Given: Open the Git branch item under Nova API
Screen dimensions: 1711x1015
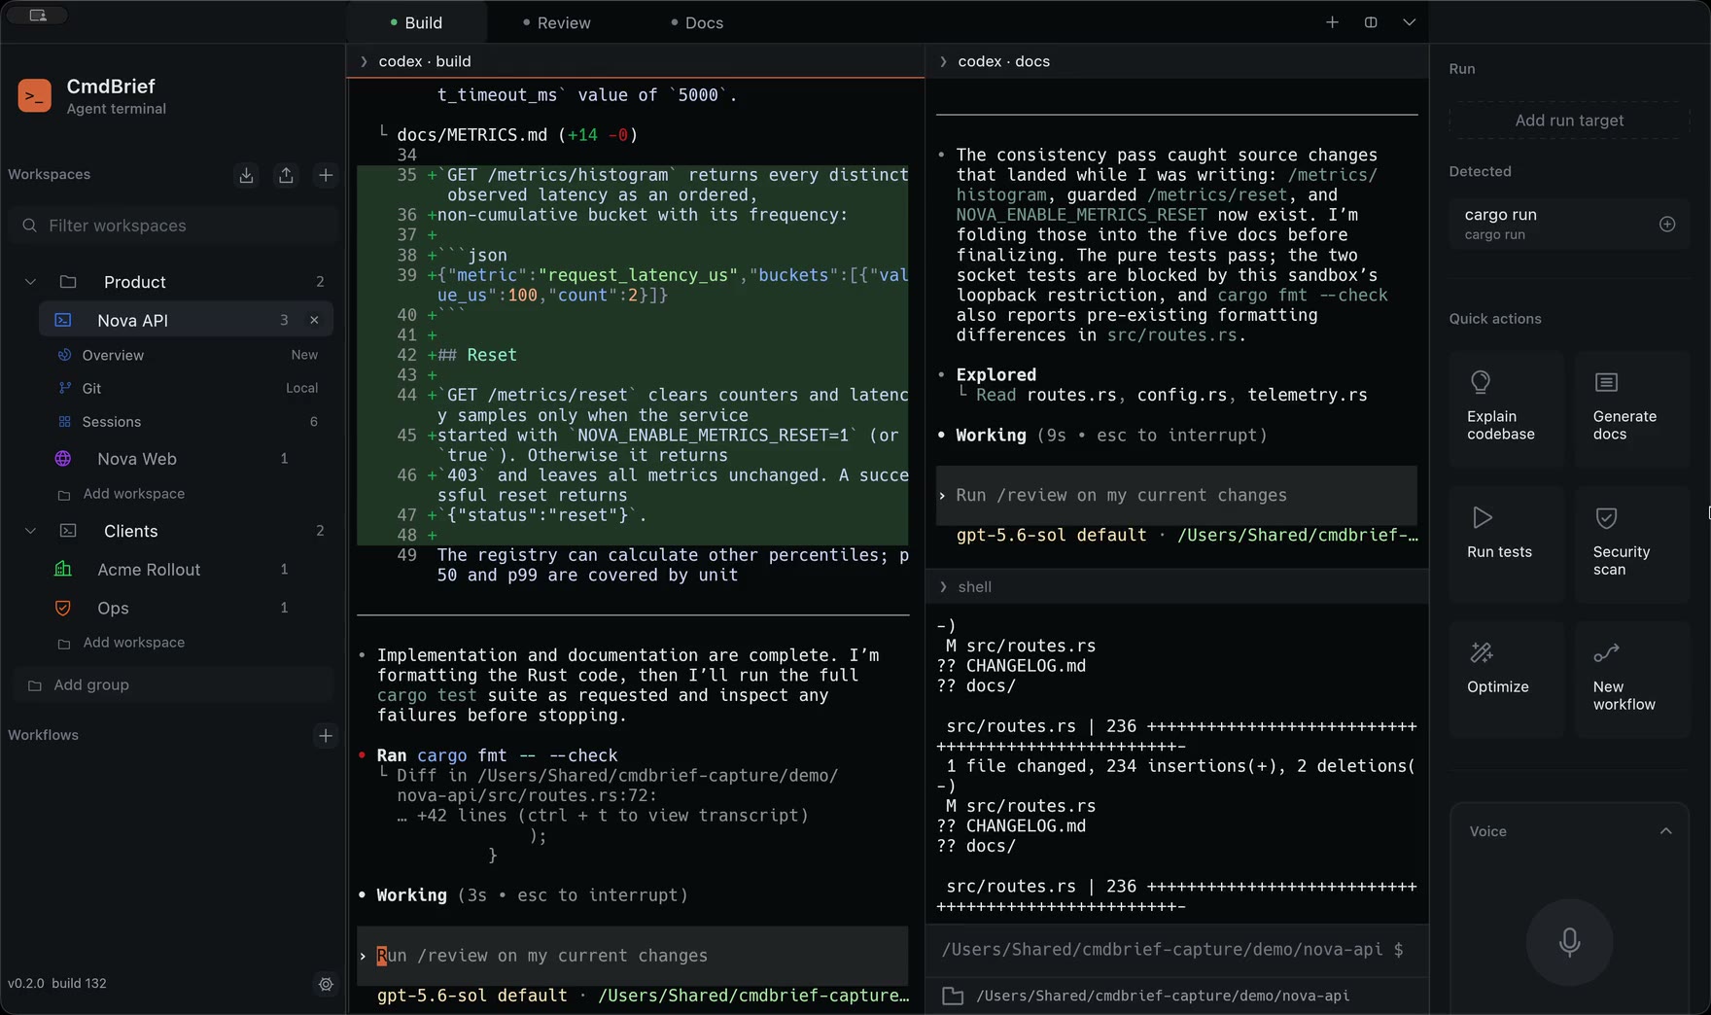Looking at the screenshot, I should click(x=189, y=388).
